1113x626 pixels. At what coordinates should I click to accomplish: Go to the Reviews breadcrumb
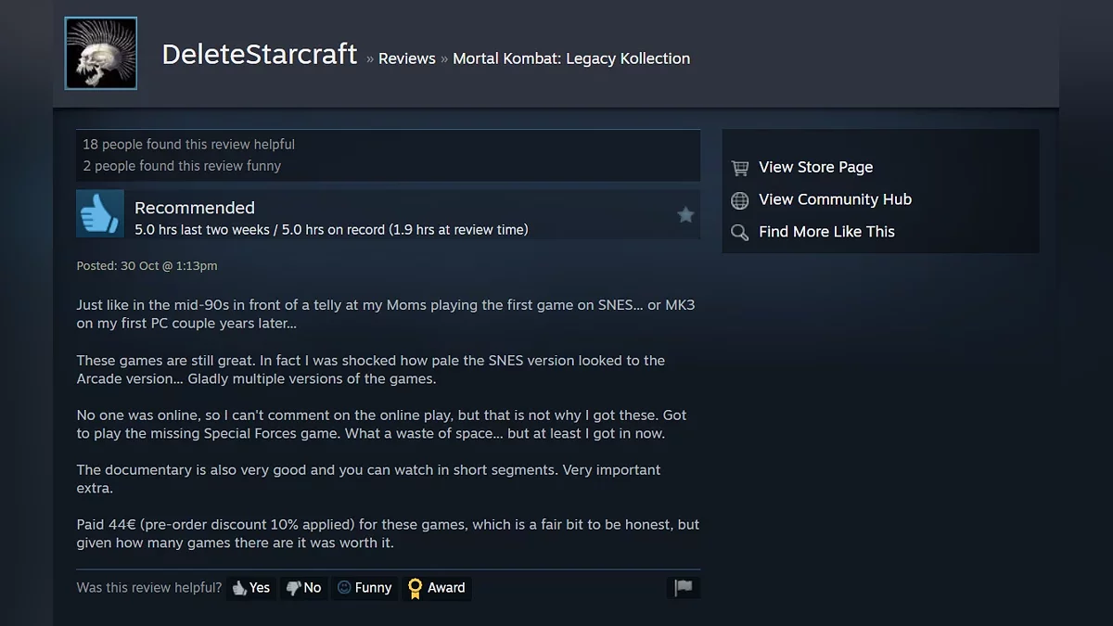406,58
